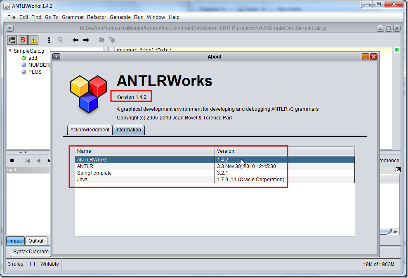Screen dimensions: 408x278
Task: Switch to the Acknowledgment tab
Action: coord(90,130)
